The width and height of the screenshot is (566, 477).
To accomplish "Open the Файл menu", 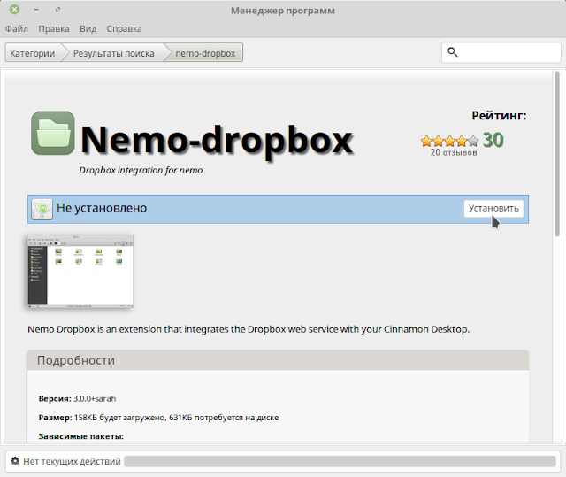I will click(x=17, y=29).
